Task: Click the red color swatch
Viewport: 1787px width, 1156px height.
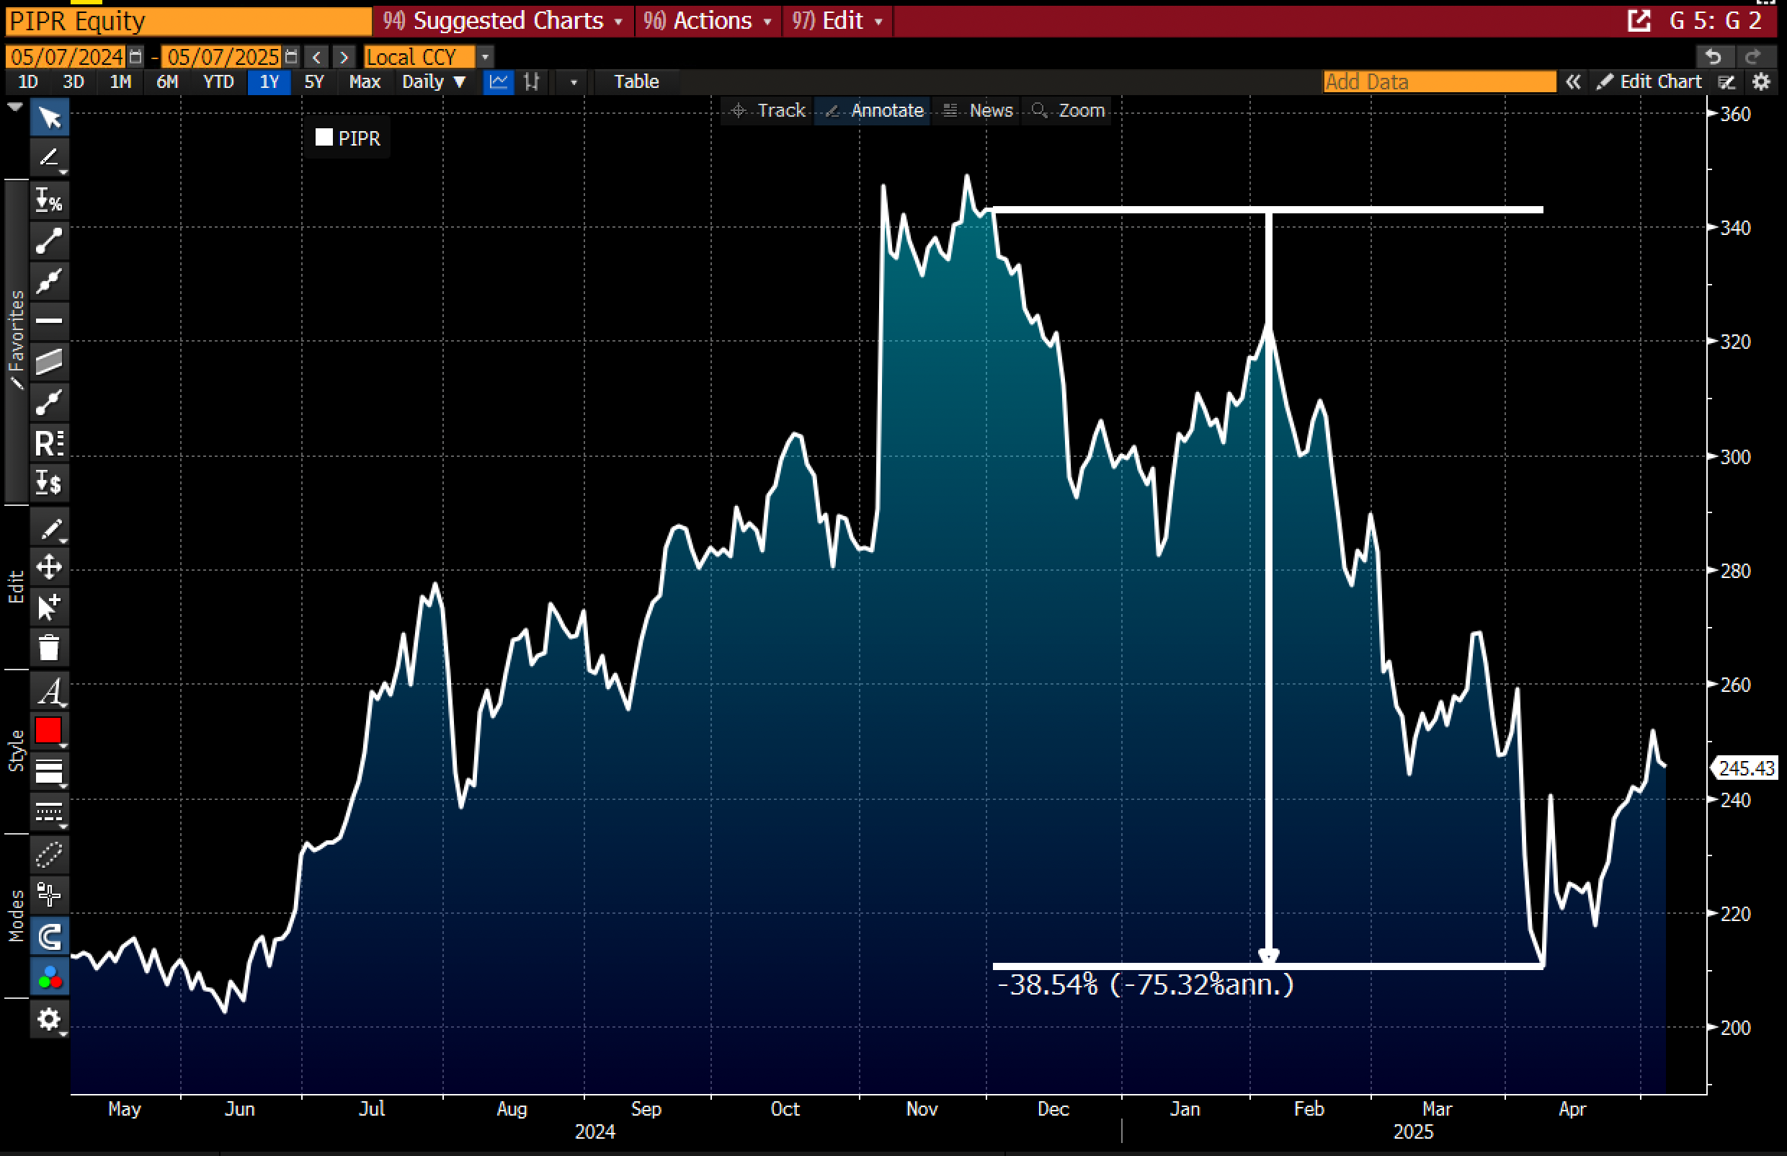Action: click(x=49, y=730)
